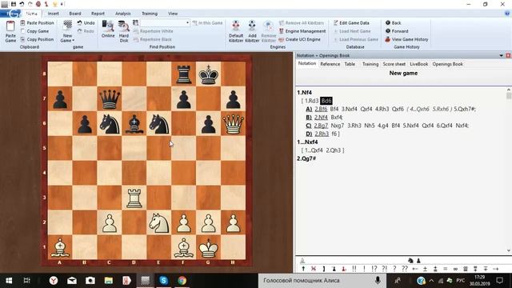This screenshot has height=288, width=512.
Task: Click the double exclamation !! annotation symbol
Action: pos(354,269)
